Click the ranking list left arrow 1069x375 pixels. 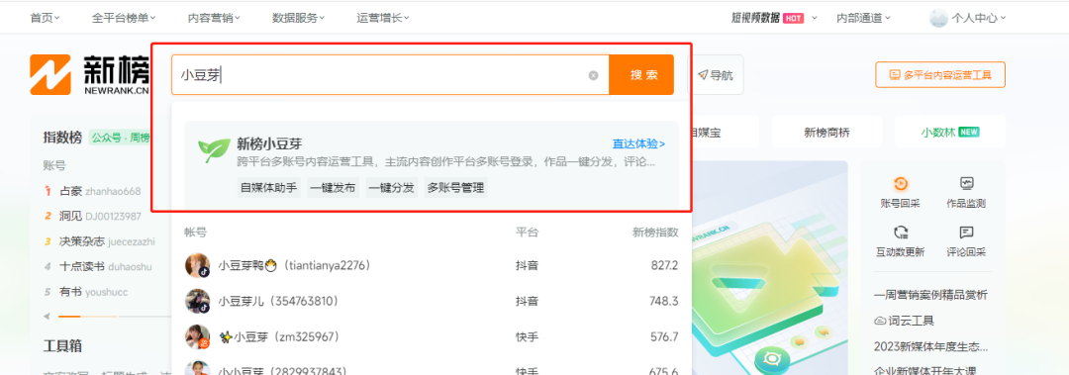(x=47, y=317)
